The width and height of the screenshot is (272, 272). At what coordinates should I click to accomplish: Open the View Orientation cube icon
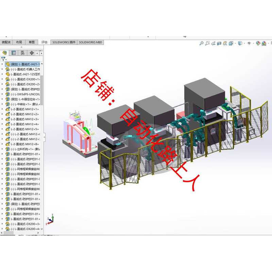pyautogui.click(x=231, y=43)
